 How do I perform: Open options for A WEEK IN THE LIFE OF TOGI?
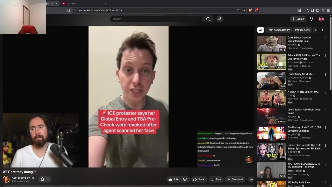point(325,92)
